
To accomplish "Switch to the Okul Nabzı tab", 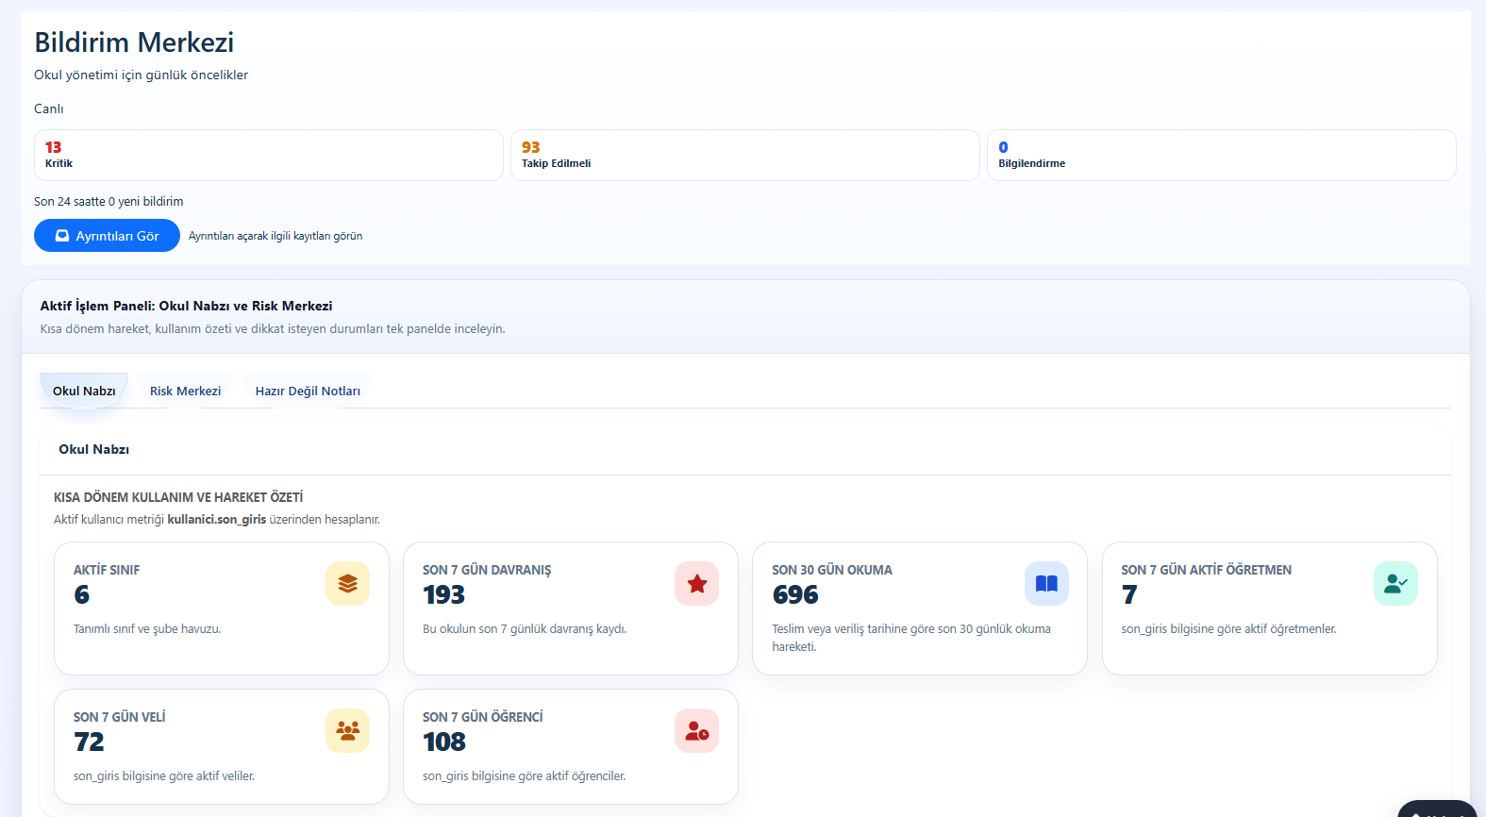I will pyautogui.click(x=84, y=391).
